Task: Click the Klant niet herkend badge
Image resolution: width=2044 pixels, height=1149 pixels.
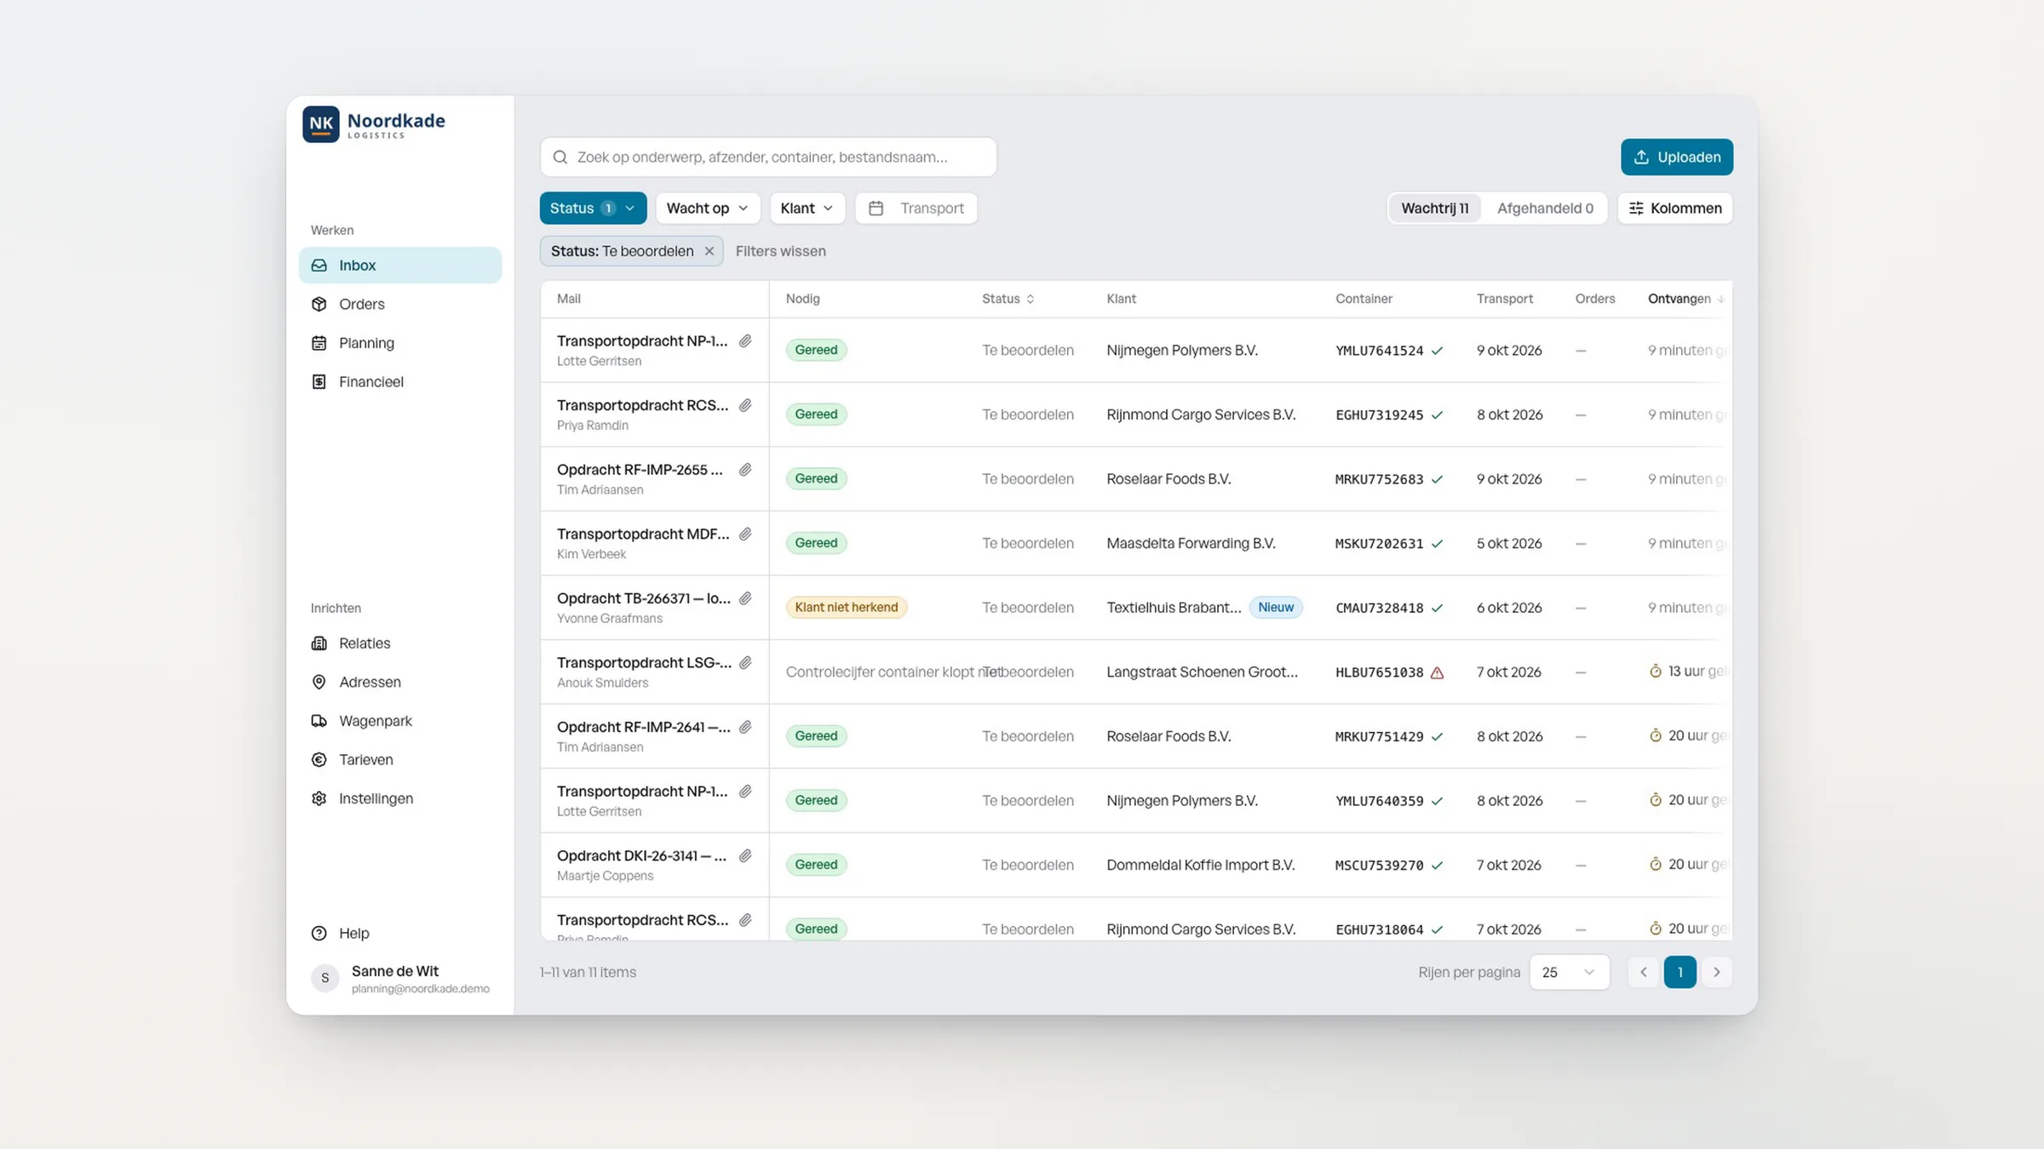Action: coord(846,608)
